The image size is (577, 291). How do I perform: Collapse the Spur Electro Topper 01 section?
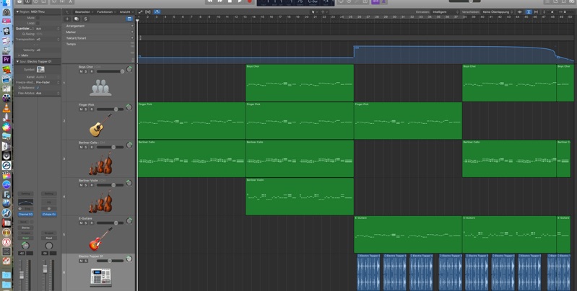click(x=17, y=61)
